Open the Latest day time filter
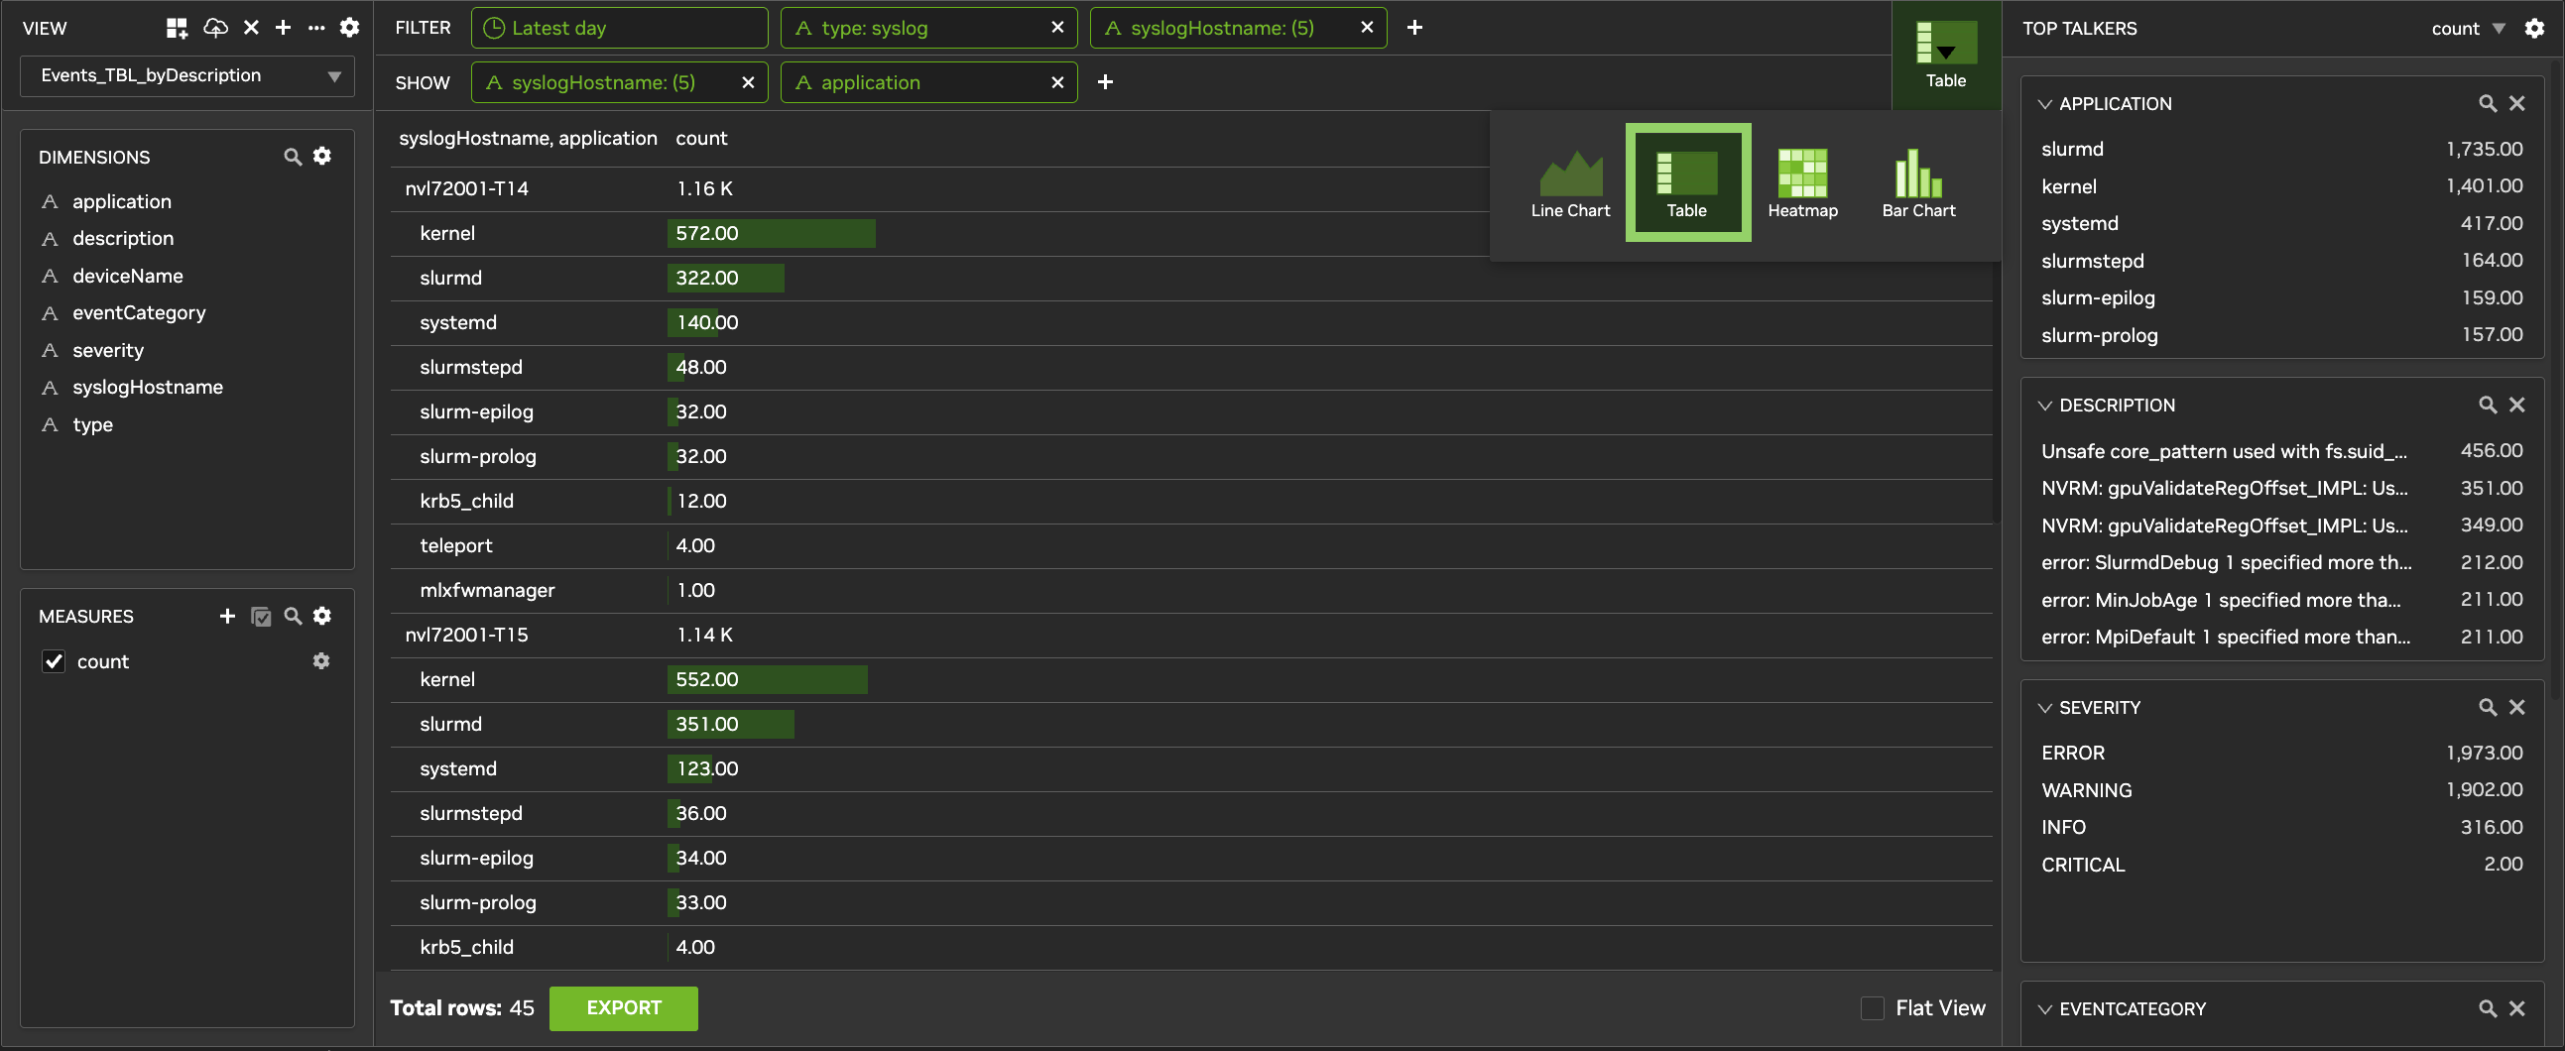Image resolution: width=2565 pixels, height=1051 pixels. click(619, 28)
